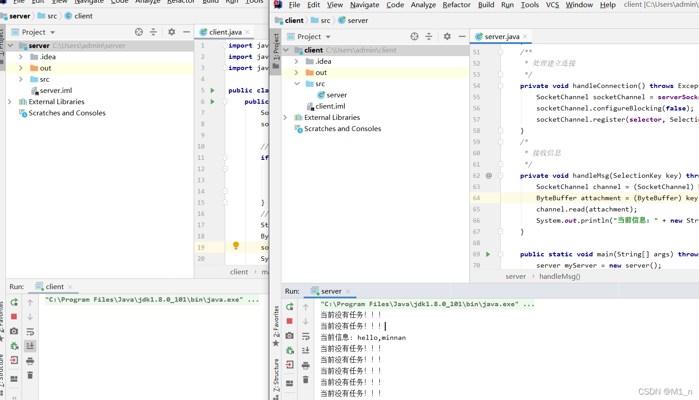
Task: Toggle Z: Structure tool window in right IDE
Action: point(276,378)
